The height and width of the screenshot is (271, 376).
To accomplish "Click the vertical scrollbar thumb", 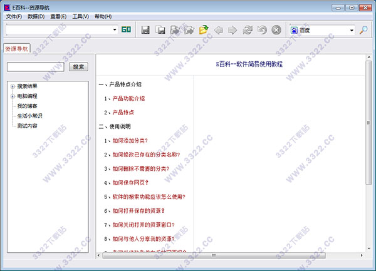I will [368, 123].
